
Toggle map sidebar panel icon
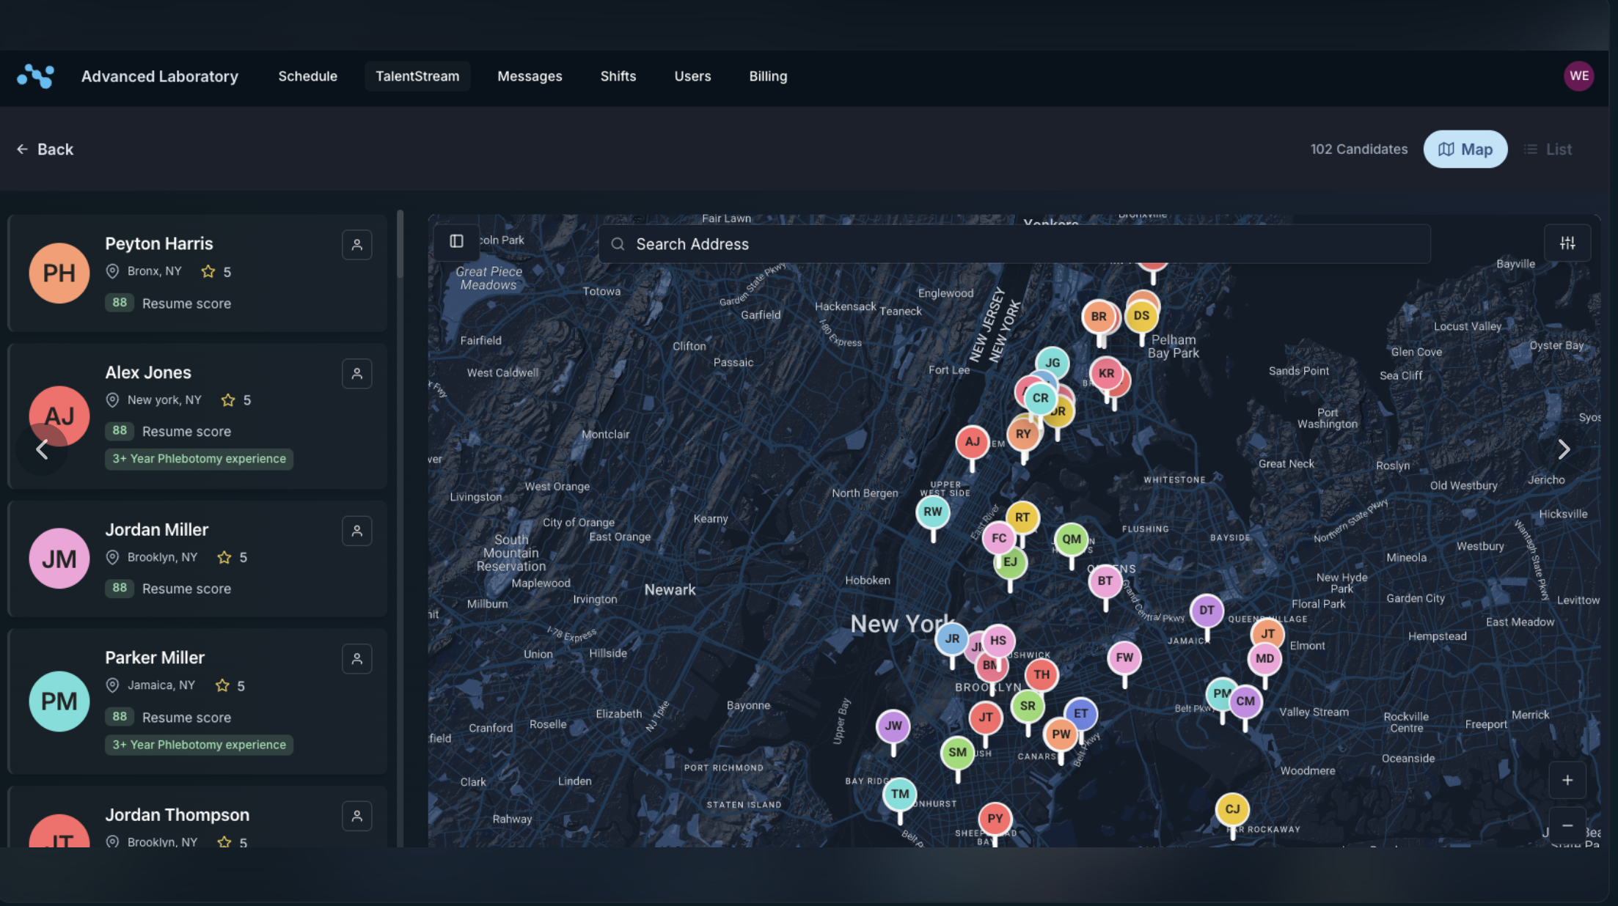456,242
